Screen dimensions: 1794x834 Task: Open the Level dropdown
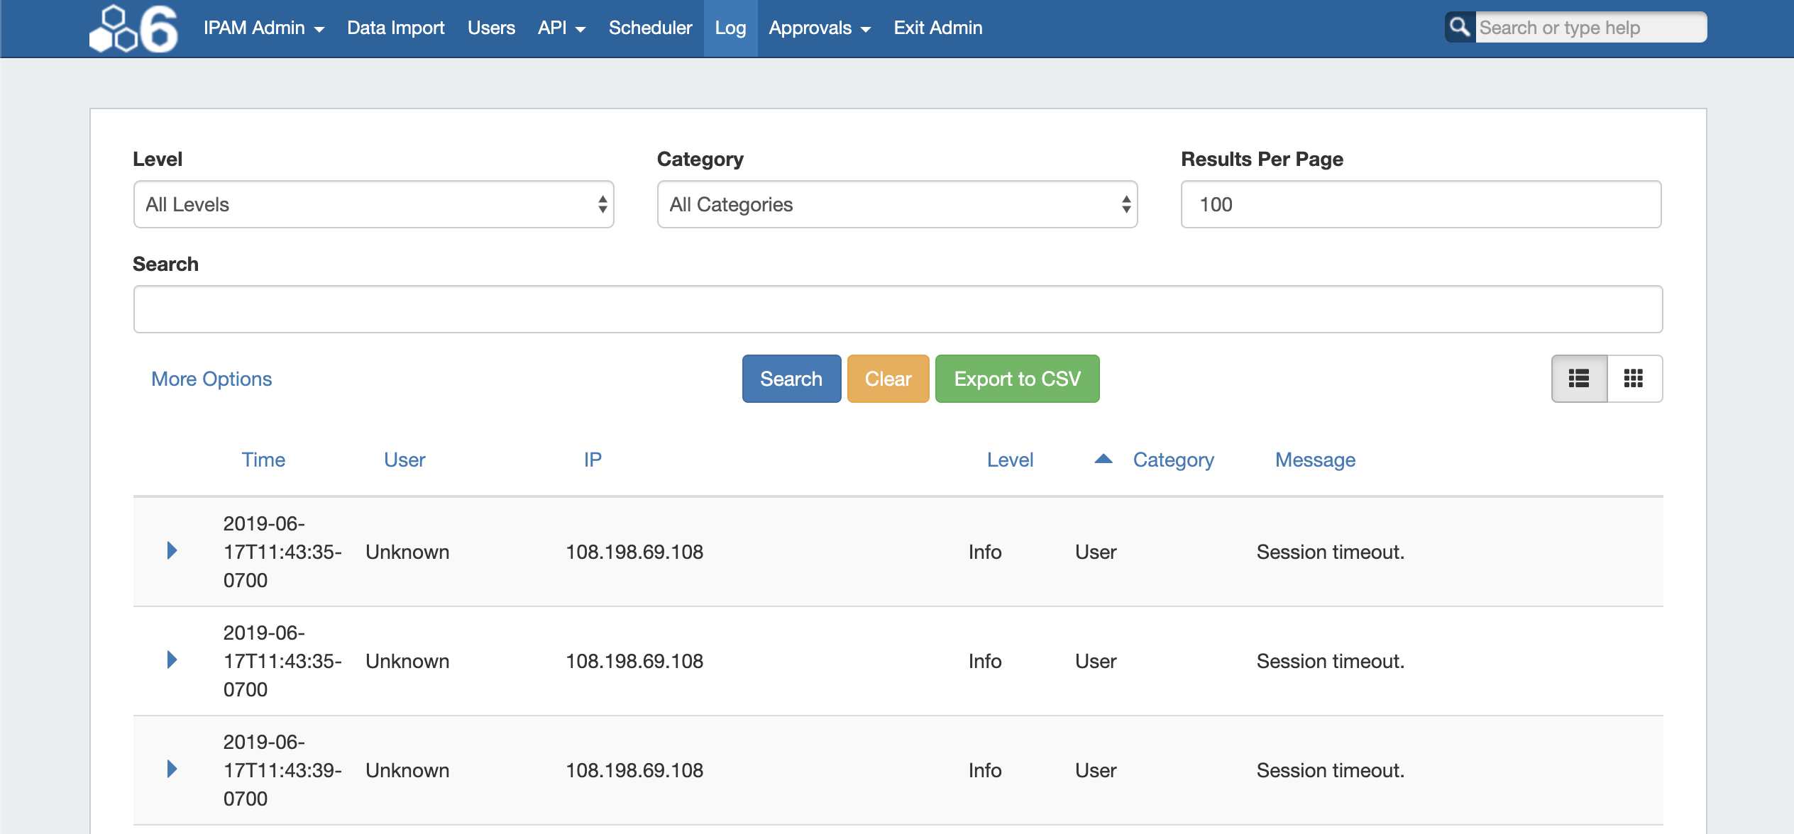click(x=373, y=204)
